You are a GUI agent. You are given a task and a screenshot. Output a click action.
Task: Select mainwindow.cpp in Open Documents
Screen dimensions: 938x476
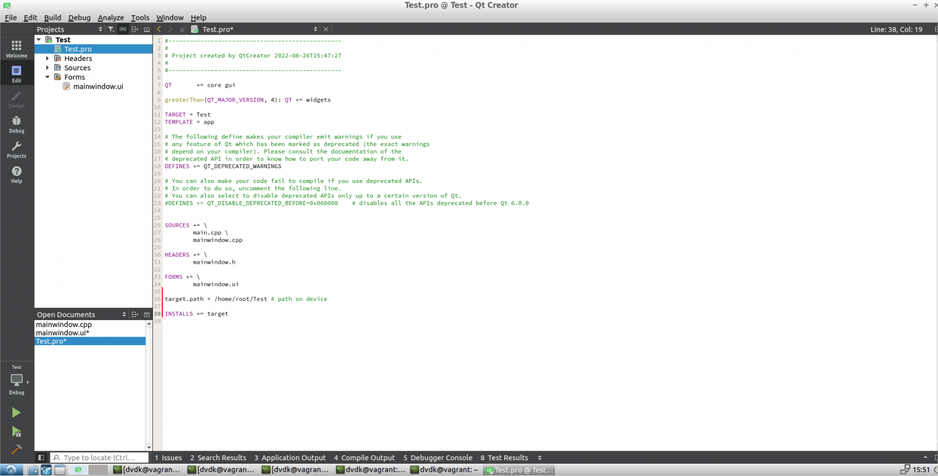[x=64, y=325]
